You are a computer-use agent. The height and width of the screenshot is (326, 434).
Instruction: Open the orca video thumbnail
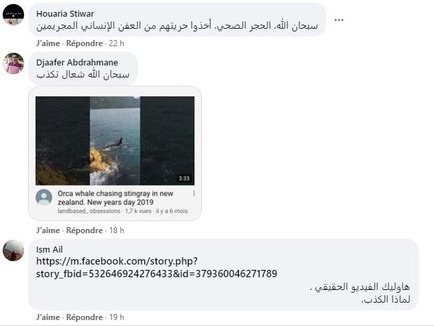click(115, 141)
